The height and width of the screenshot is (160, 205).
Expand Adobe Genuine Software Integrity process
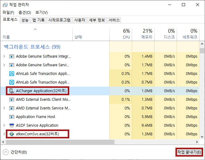coord(4,56)
